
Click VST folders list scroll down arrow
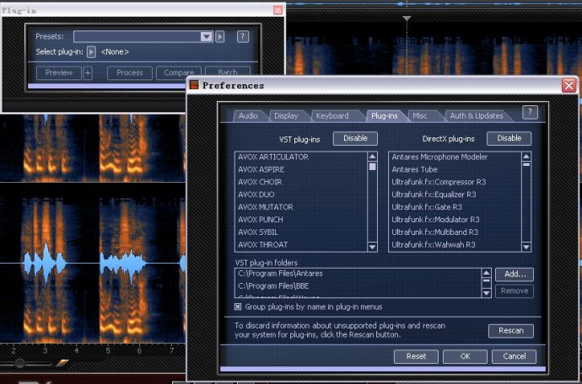pyautogui.click(x=486, y=293)
